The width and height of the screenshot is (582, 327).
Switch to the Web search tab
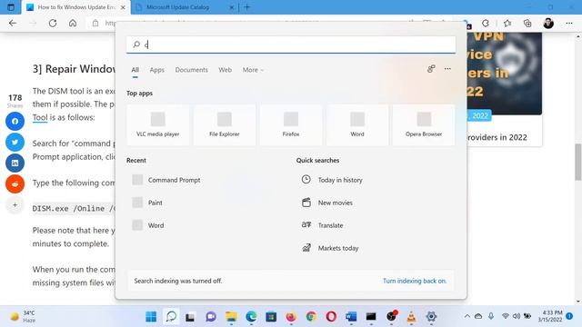(x=225, y=70)
